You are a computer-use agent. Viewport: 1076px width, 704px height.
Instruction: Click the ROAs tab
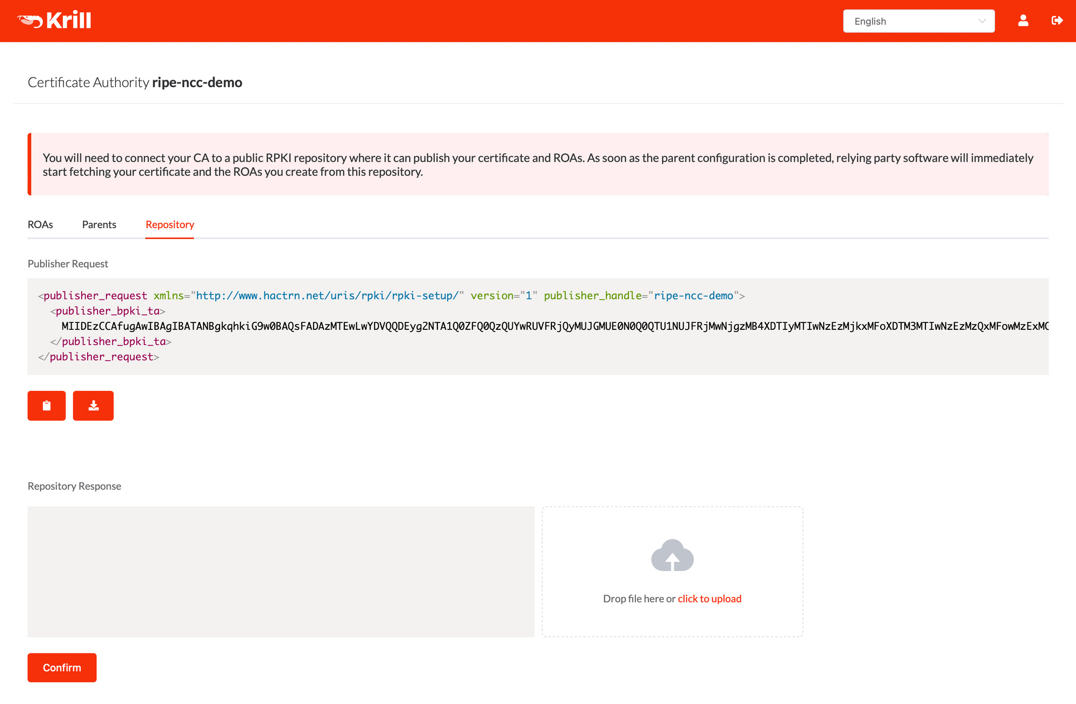40,224
